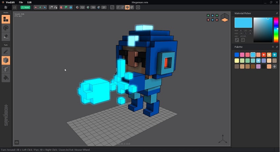Click the crop volume icon
Viewport: 280px width, 152px height.
tap(112, 7)
